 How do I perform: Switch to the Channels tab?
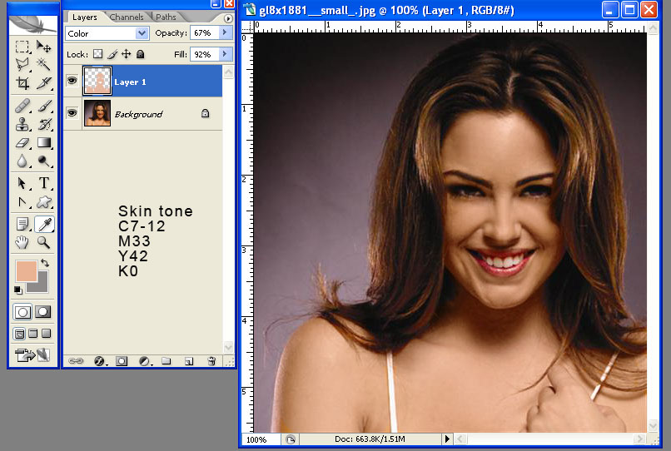click(127, 17)
